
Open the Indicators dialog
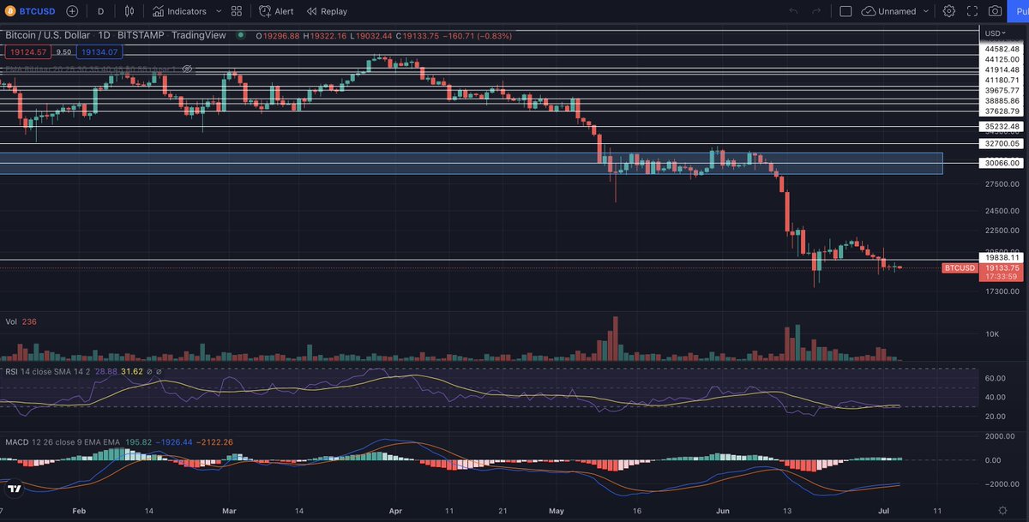(x=179, y=11)
